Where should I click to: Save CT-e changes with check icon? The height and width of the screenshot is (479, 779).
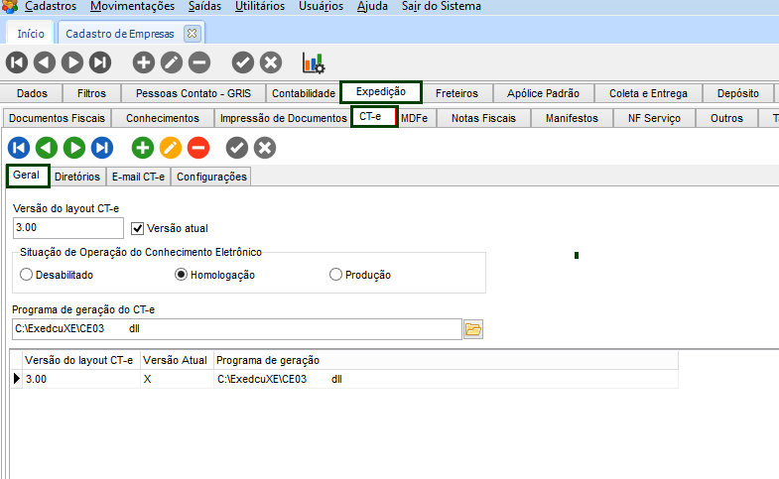point(237,148)
